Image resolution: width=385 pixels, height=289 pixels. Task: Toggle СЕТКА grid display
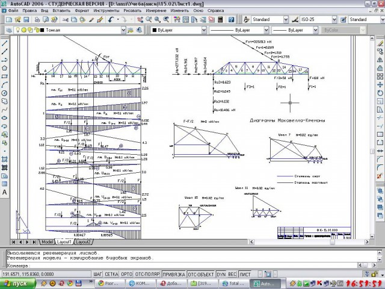[x=111, y=274]
